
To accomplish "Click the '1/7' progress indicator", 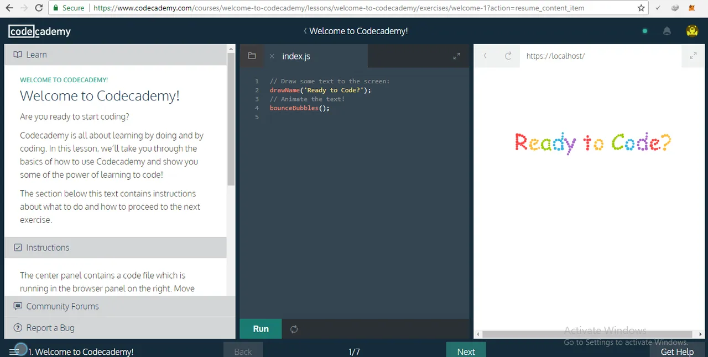I will [x=354, y=351].
